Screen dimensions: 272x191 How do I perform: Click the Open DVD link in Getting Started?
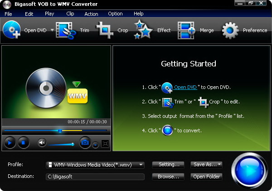tap(185, 87)
